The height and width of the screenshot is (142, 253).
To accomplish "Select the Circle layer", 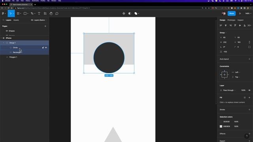I will click(15, 48).
